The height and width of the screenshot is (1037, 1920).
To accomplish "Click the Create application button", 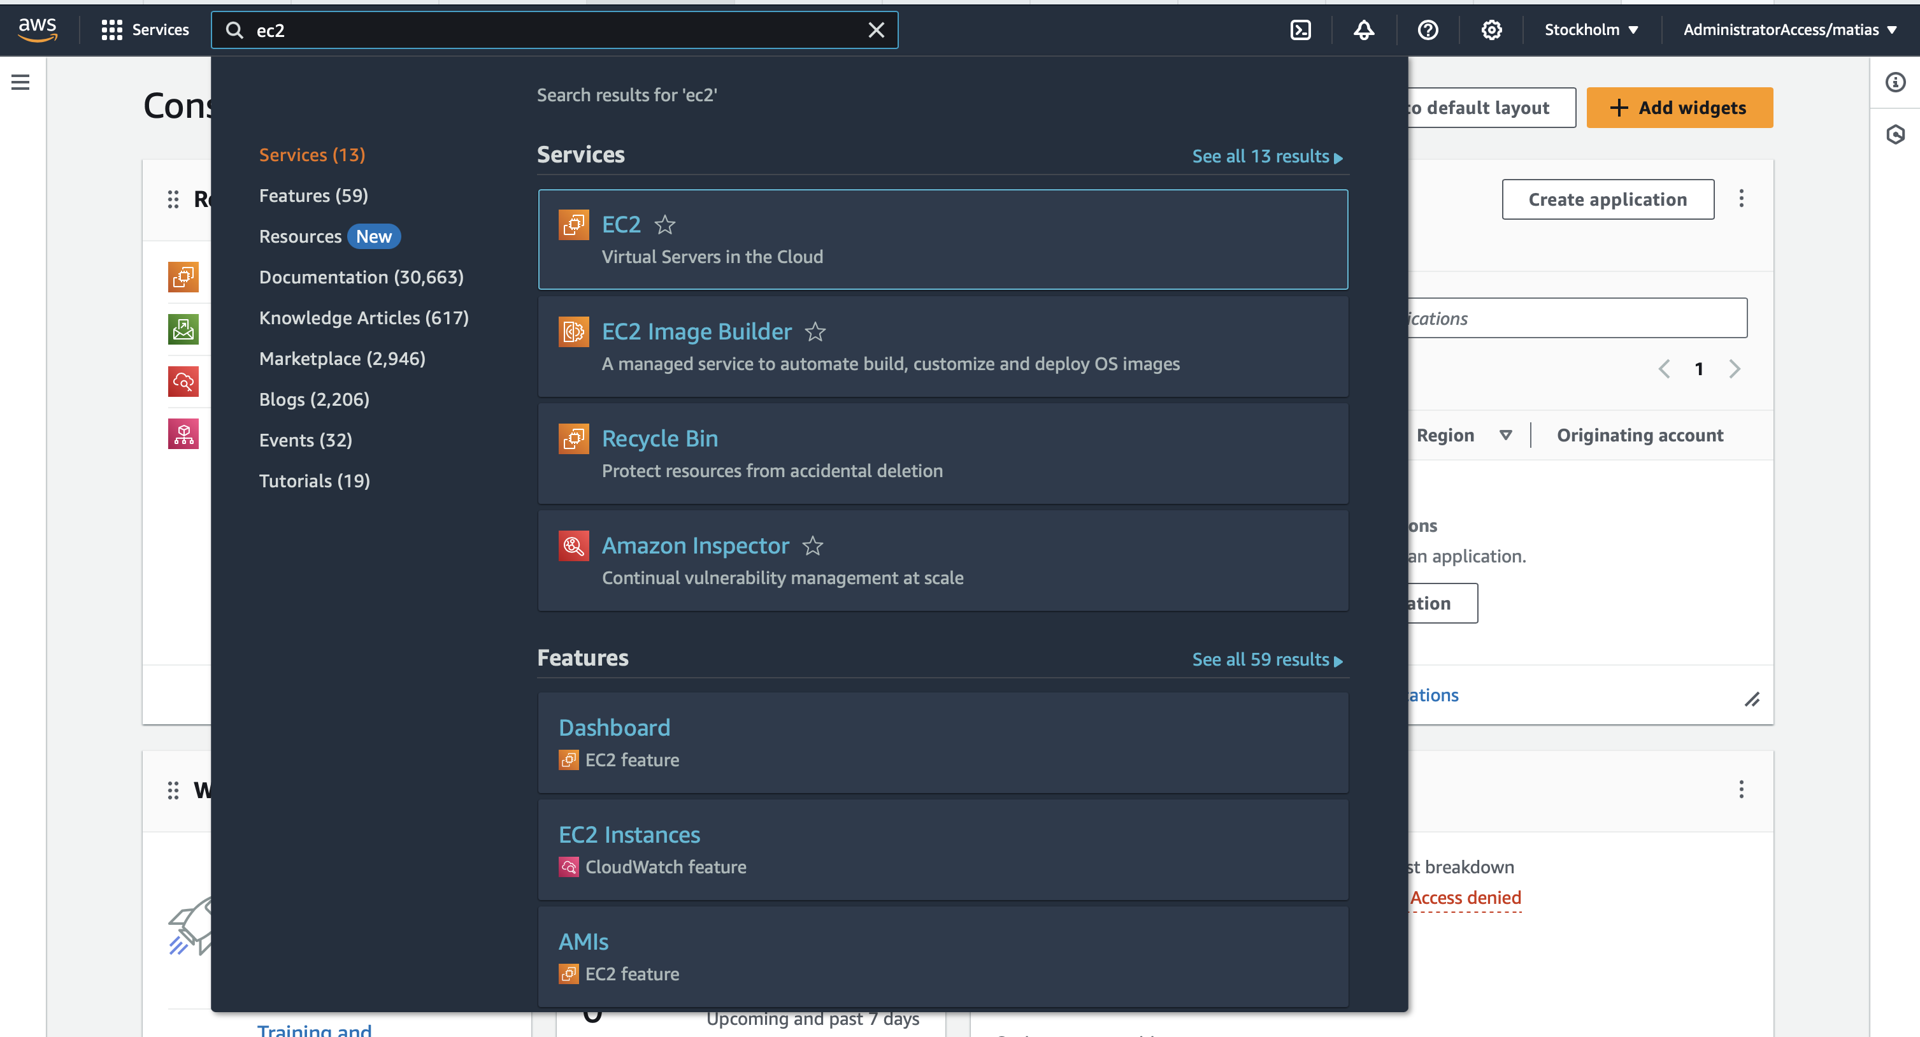I will click(x=1607, y=200).
